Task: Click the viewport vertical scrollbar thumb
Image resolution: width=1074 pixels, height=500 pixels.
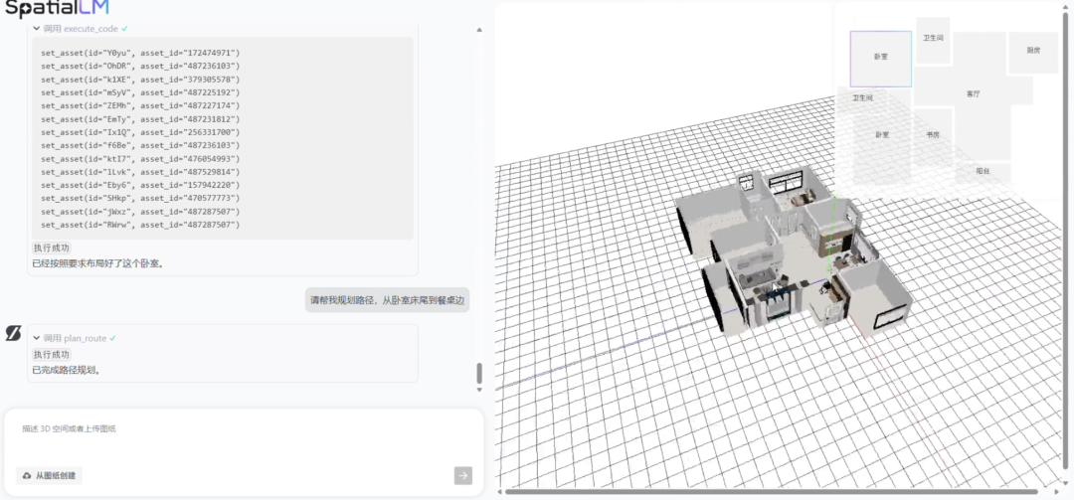Action: (1068, 242)
